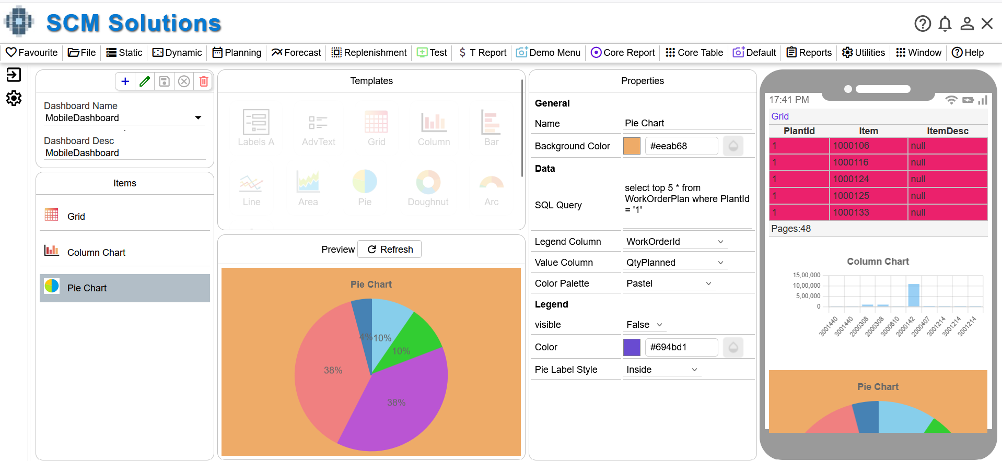Open the Favourite menu
The height and width of the screenshot is (461, 1002).
[x=32, y=53]
